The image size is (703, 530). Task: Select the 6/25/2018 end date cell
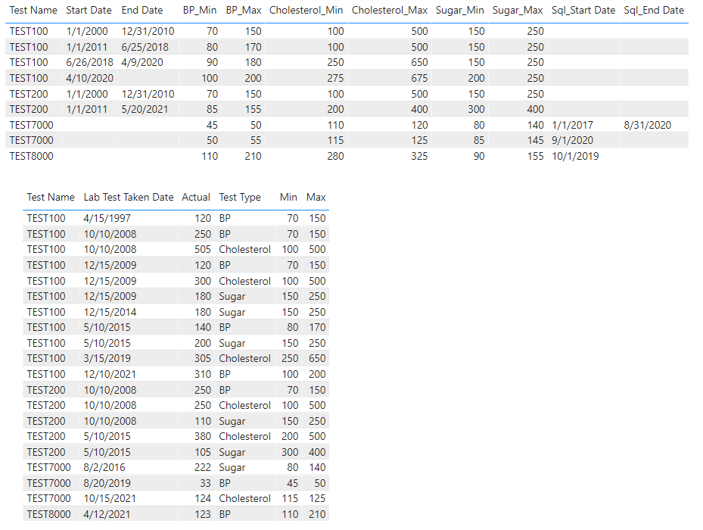point(145,47)
